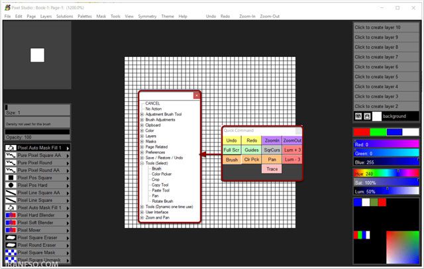The height and width of the screenshot is (269, 424).
Task: Toggle background layer visibility eye
Action: [x=358, y=116]
